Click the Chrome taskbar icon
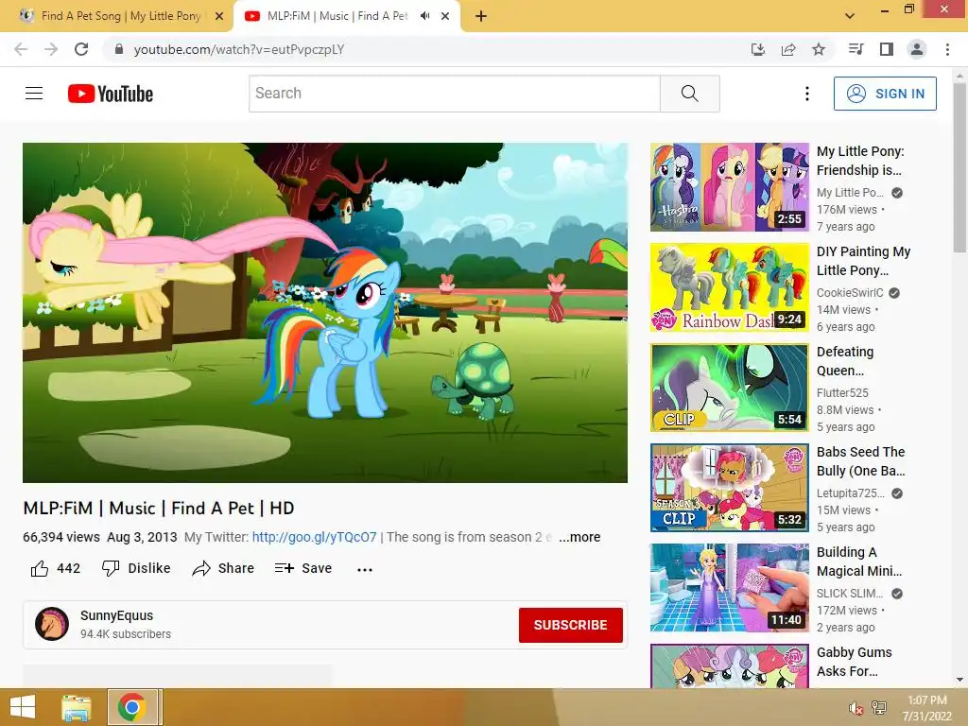The height and width of the screenshot is (726, 968). [x=132, y=707]
